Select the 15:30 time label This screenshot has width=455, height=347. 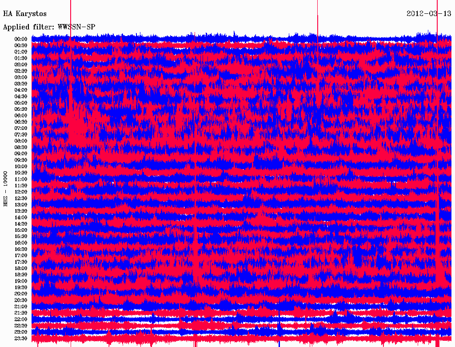coord(21,237)
